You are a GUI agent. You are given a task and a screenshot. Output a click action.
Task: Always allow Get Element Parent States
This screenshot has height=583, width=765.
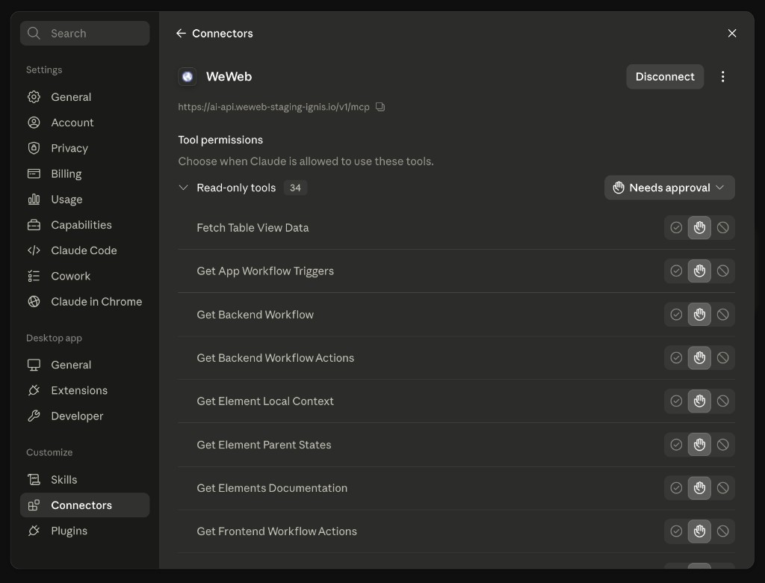tap(675, 444)
